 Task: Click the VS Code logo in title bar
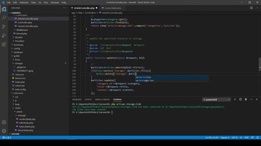pos(3,2)
